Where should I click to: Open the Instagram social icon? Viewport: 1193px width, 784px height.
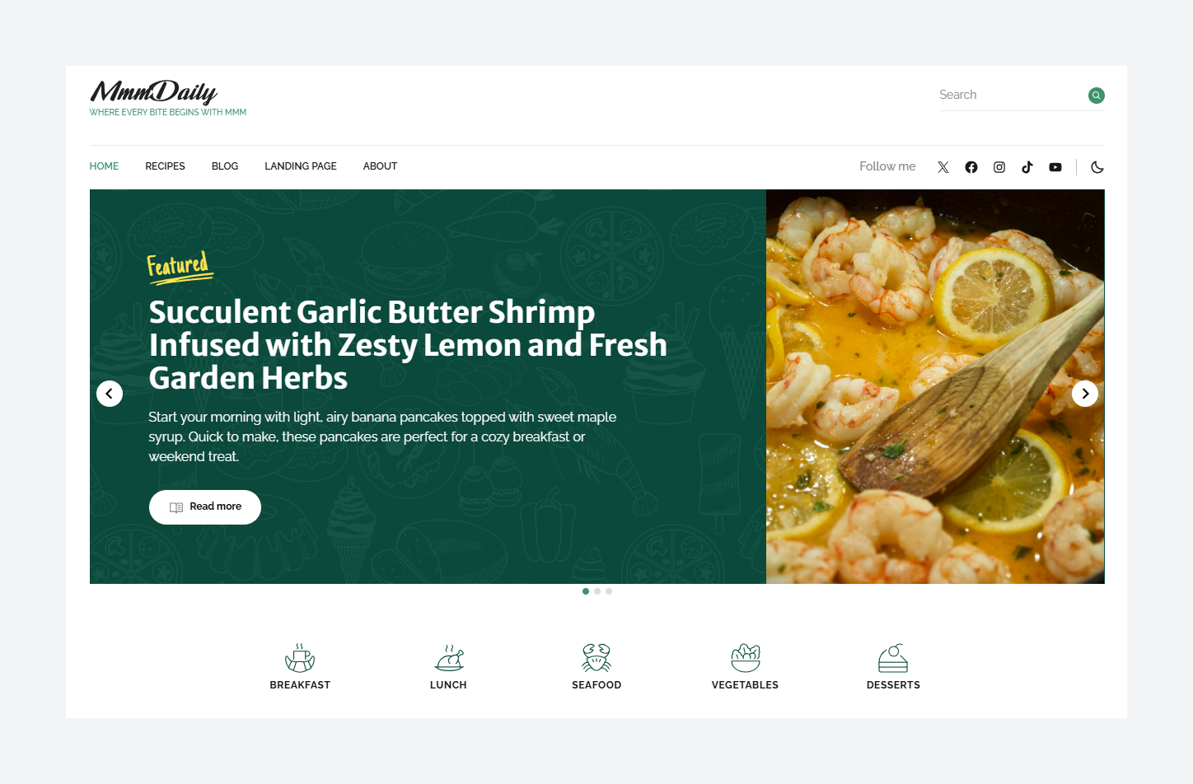tap(999, 167)
